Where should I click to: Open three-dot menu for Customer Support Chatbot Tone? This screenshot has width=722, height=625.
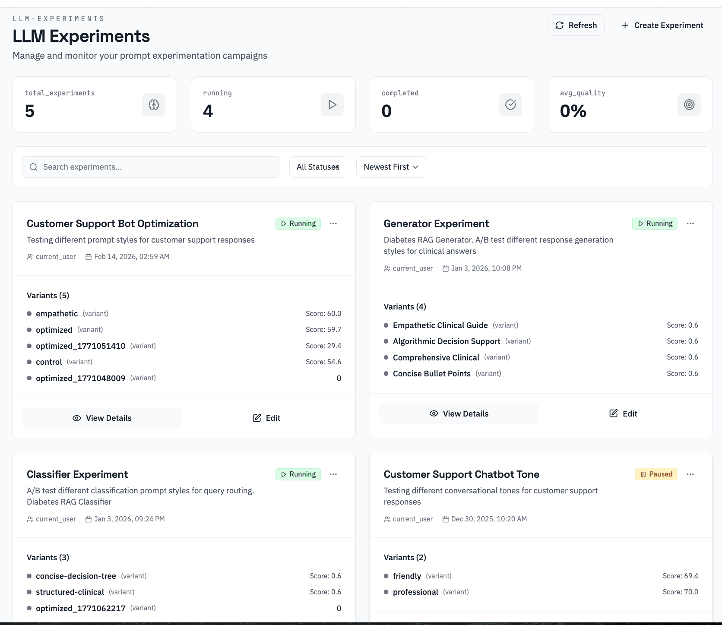coord(690,474)
